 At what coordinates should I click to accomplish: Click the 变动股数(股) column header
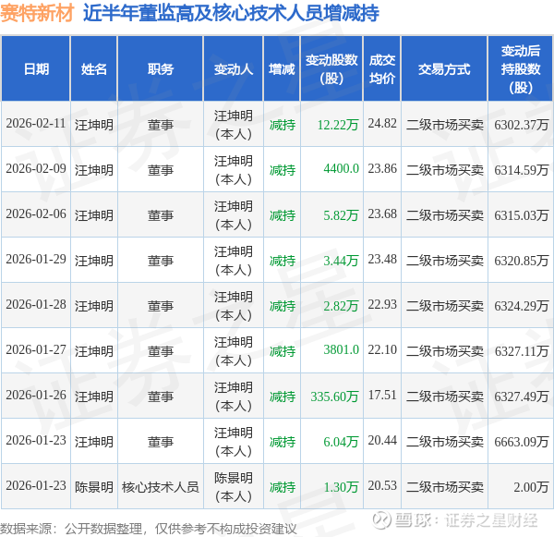click(x=331, y=68)
